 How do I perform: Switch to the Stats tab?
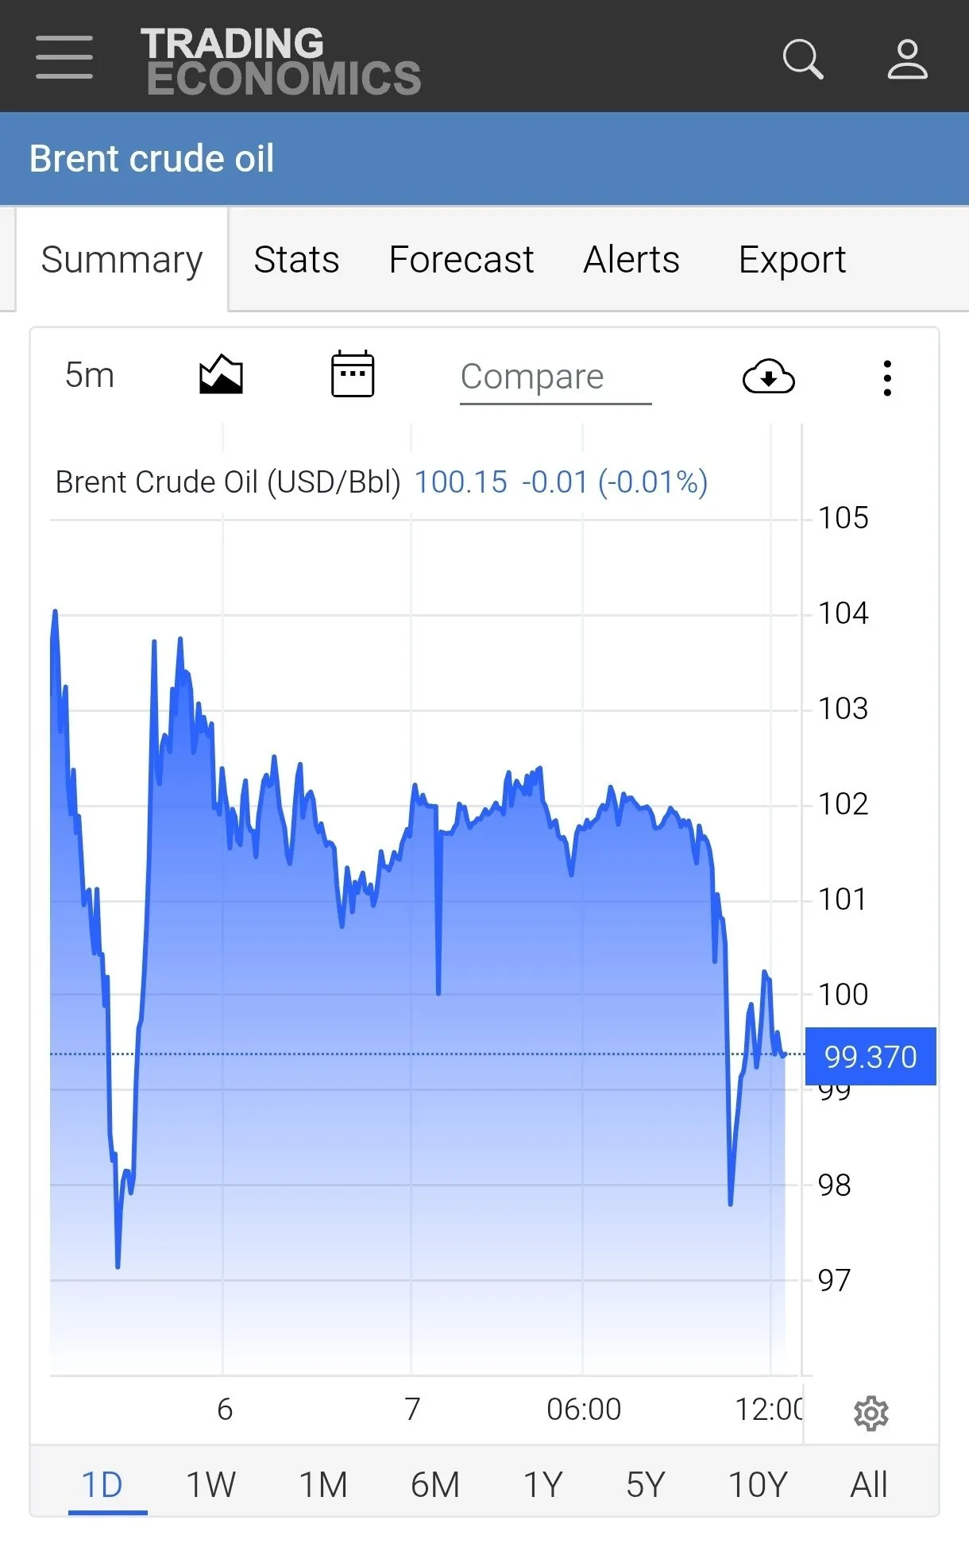coord(296,259)
